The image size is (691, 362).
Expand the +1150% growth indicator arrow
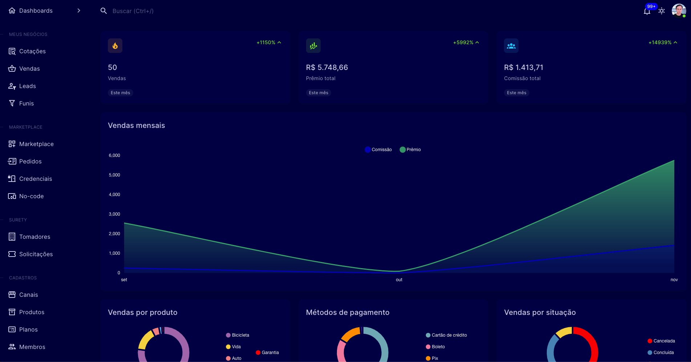[279, 42]
